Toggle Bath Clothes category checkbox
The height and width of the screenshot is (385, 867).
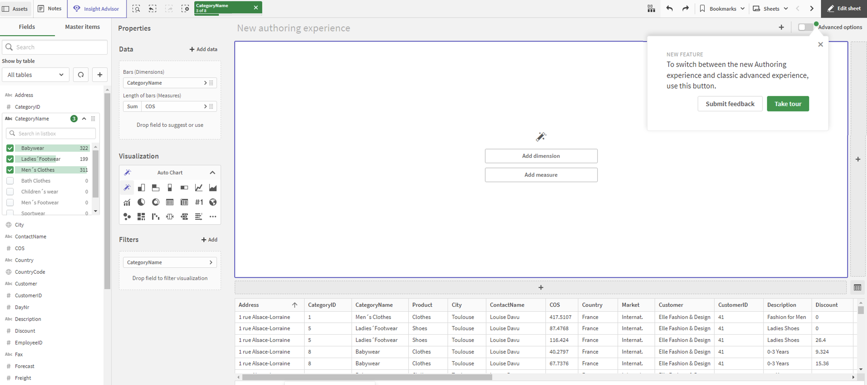[x=10, y=181]
